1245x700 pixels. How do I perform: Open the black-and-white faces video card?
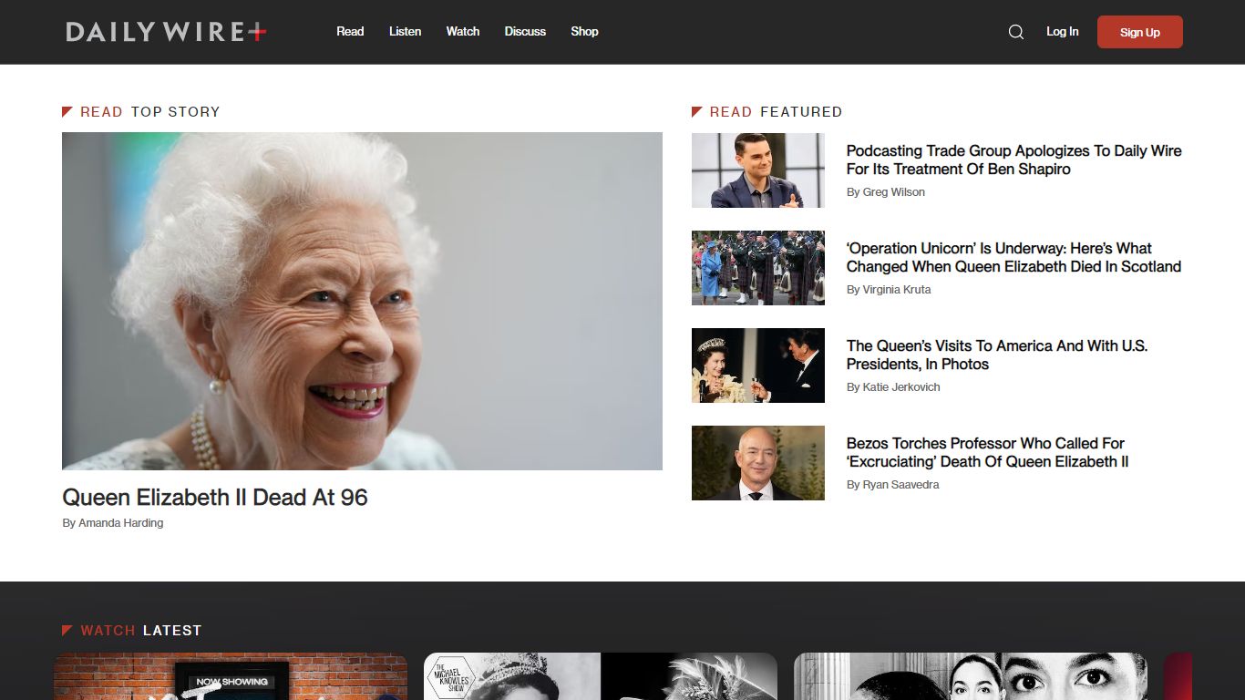[x=971, y=676]
